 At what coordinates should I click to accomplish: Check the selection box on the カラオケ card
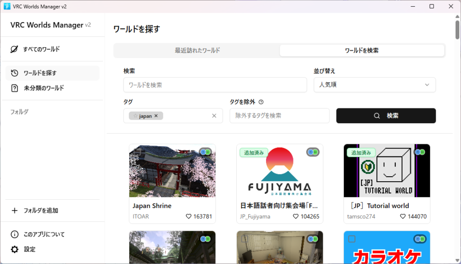pyautogui.click(x=352, y=239)
